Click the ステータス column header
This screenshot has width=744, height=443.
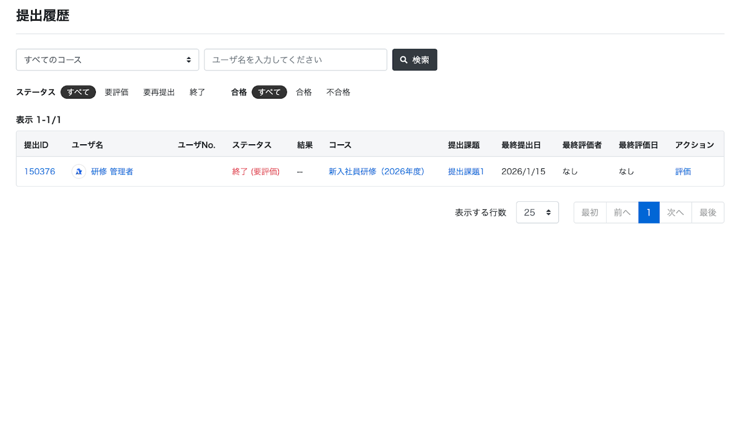252,145
